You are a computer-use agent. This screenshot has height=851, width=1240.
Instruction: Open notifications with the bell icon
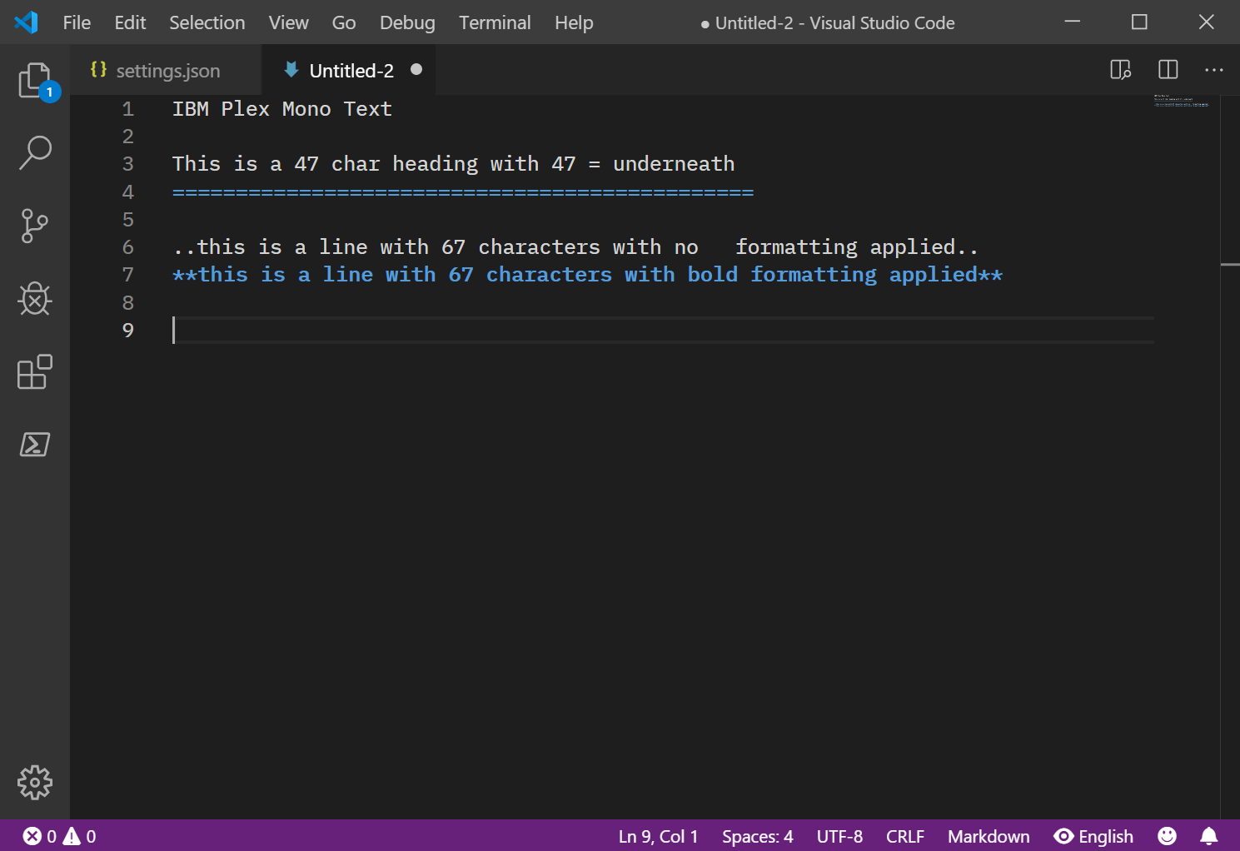[1209, 836]
